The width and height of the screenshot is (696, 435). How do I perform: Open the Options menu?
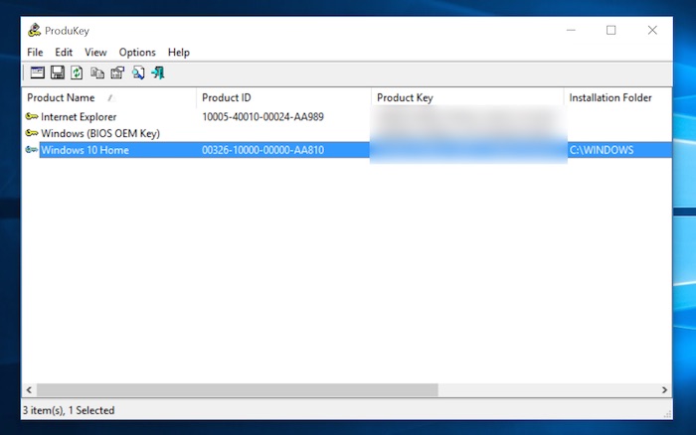click(137, 53)
